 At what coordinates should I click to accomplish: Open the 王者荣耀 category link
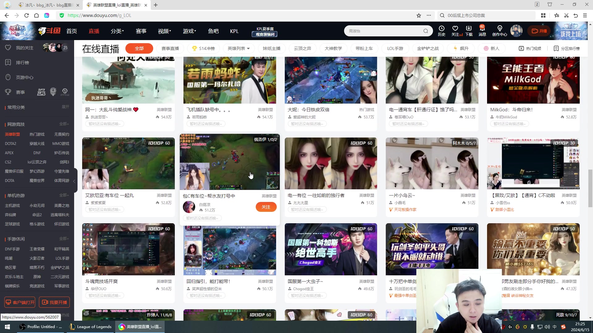tap(37, 249)
